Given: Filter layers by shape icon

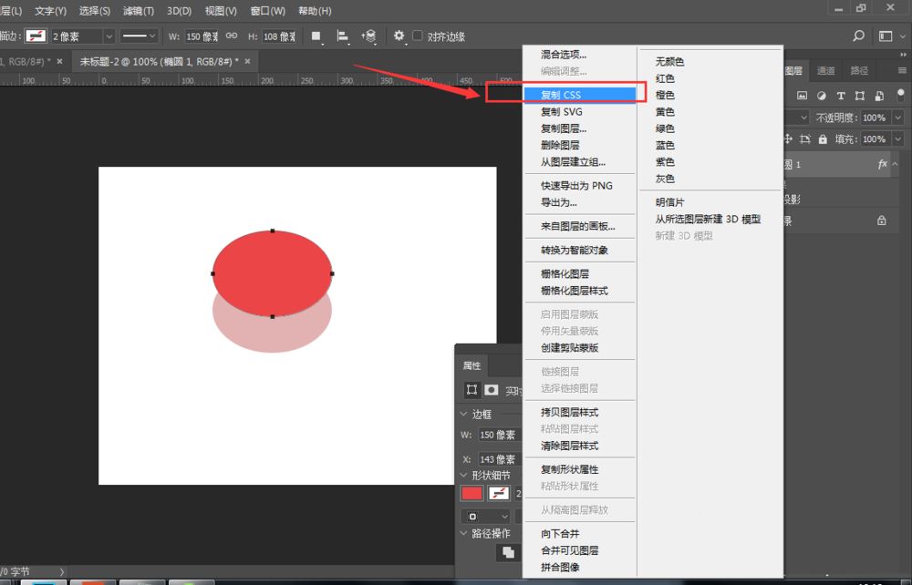Looking at the screenshot, I should pyautogui.click(x=860, y=96).
